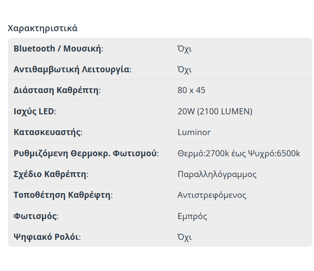Screen dimensions: 314x271
Task: Click the Luminor manufacturer value
Action: tap(194, 132)
